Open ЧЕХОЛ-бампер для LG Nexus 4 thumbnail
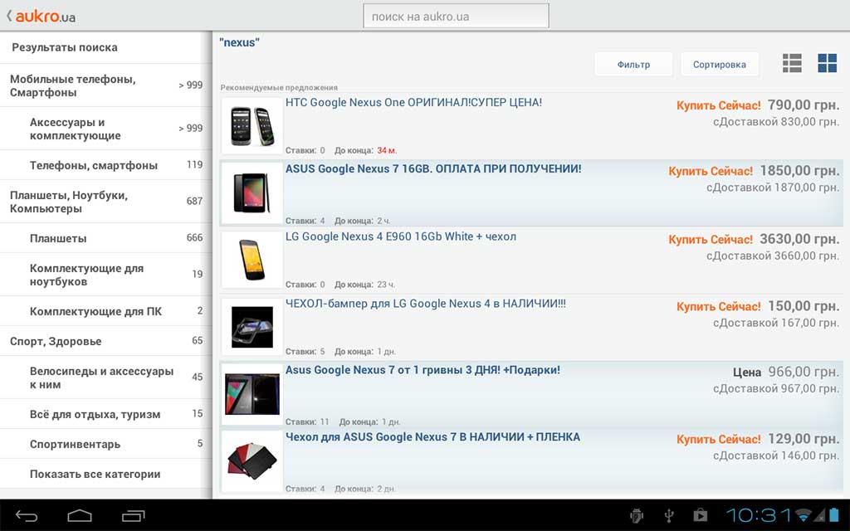The width and height of the screenshot is (850, 531). [252, 327]
